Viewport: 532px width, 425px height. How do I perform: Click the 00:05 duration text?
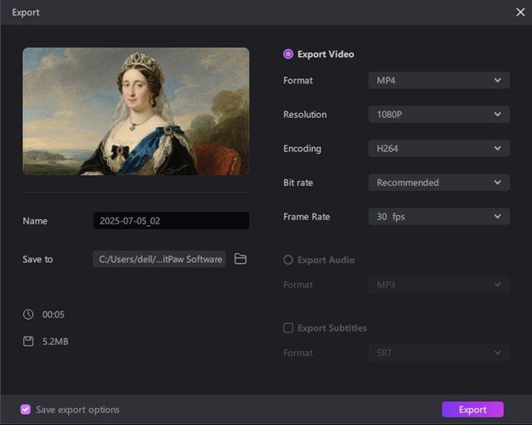tap(54, 314)
